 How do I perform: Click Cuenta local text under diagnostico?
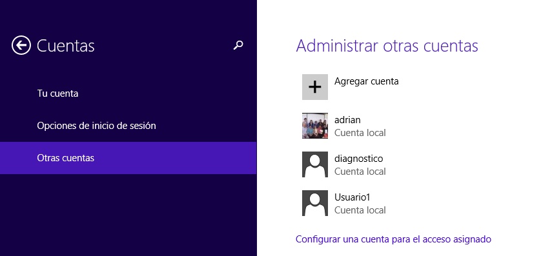coord(360,172)
